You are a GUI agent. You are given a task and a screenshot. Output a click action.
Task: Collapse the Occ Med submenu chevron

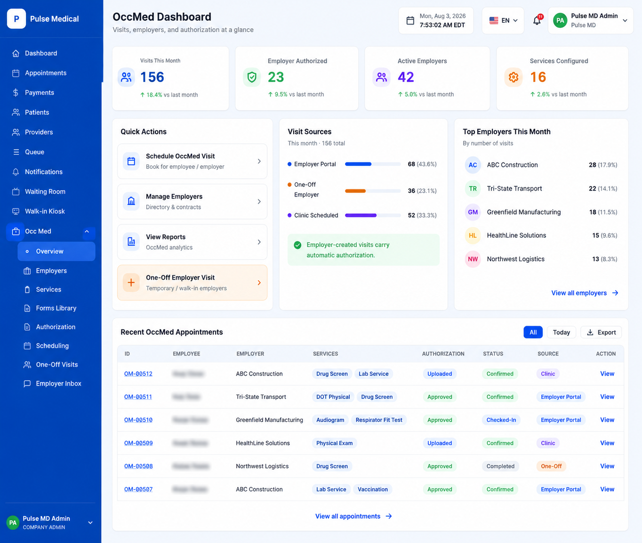pyautogui.click(x=87, y=231)
